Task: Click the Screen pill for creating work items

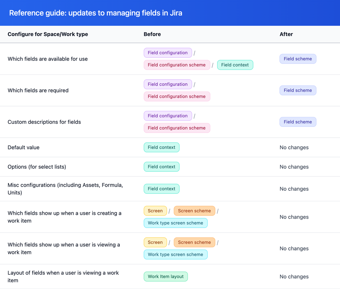Action: click(x=155, y=211)
